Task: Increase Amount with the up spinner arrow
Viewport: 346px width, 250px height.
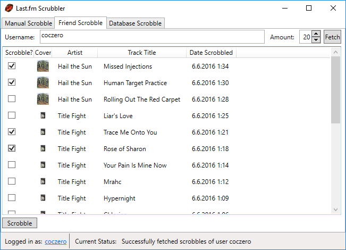Action: [x=316, y=34]
